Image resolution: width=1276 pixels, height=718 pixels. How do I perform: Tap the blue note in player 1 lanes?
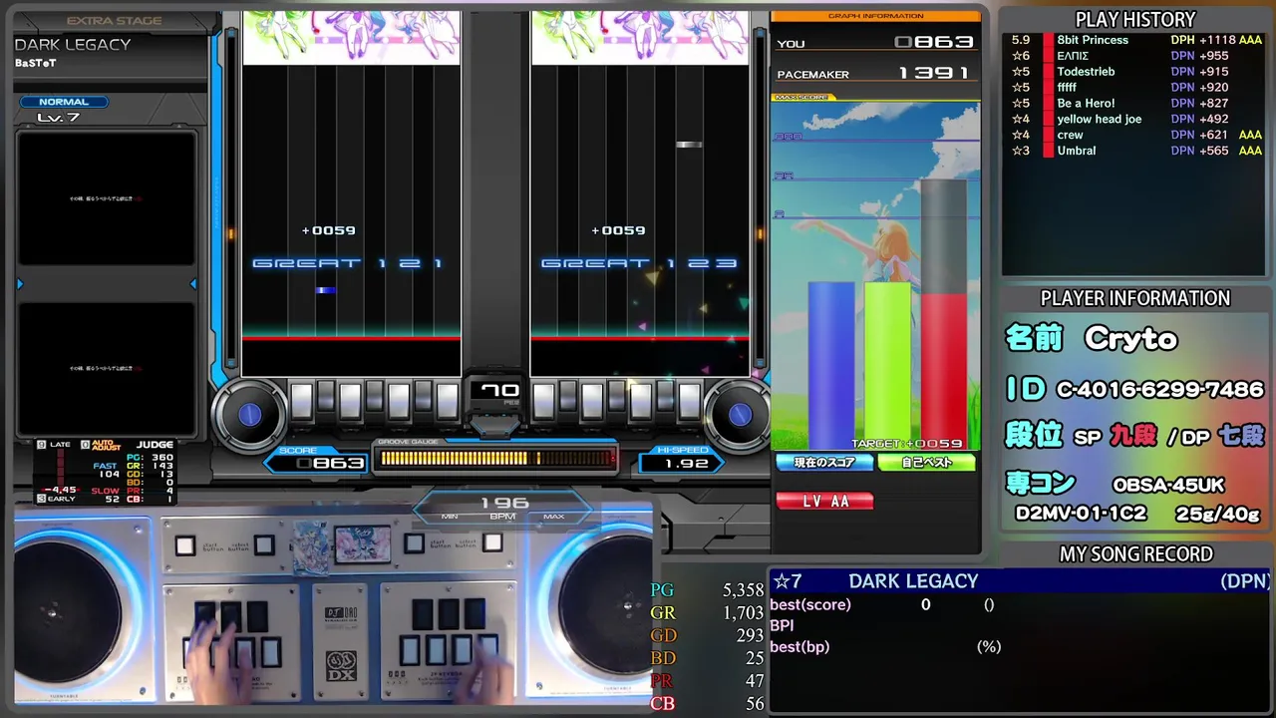(325, 290)
